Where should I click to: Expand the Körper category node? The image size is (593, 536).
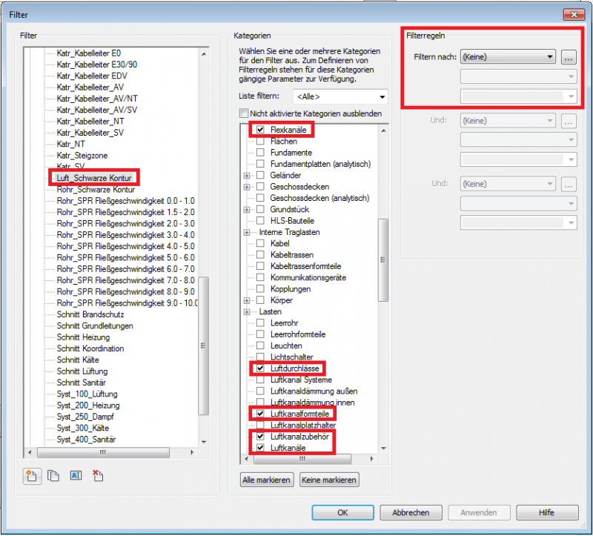pos(246,300)
